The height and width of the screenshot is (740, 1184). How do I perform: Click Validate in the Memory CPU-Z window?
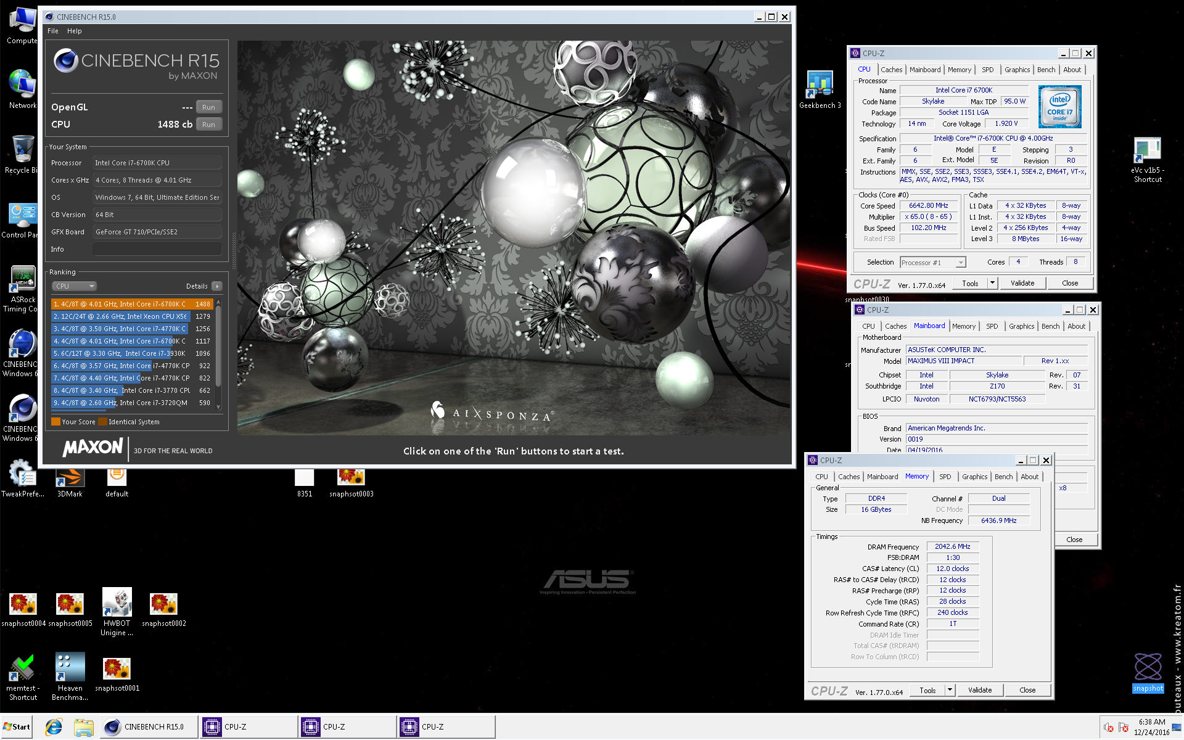coord(980,690)
